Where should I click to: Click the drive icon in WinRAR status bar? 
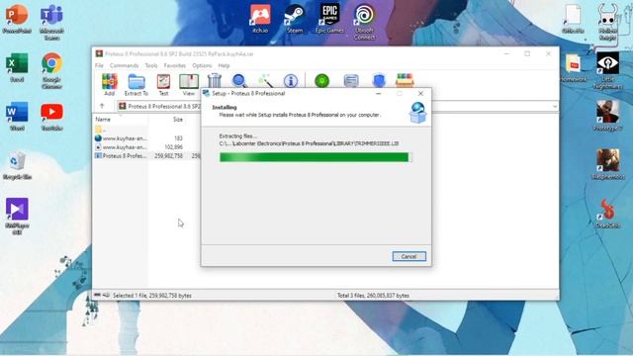coord(97,296)
